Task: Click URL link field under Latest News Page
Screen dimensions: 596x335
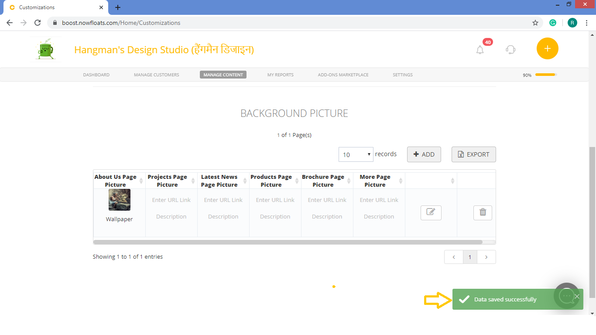Action: click(223, 200)
